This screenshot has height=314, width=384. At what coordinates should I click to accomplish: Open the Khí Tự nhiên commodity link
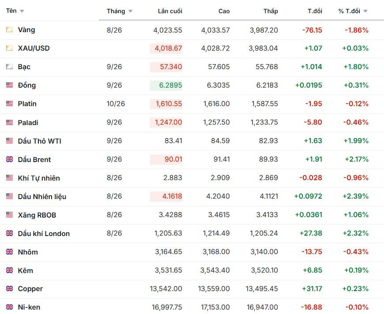39,178
